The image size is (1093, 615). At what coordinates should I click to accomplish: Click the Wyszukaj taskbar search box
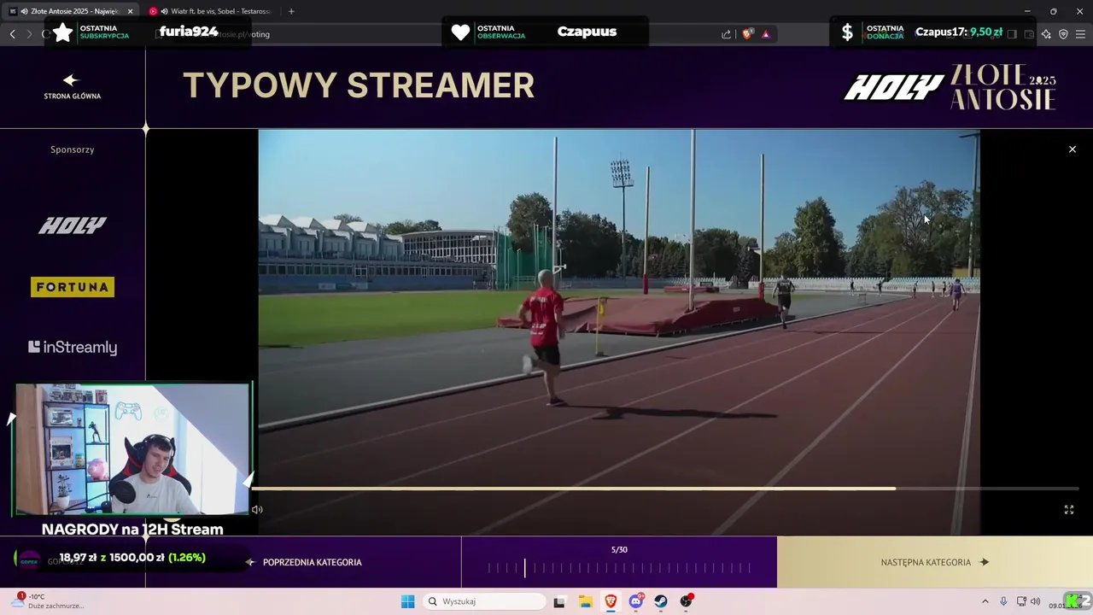point(485,601)
